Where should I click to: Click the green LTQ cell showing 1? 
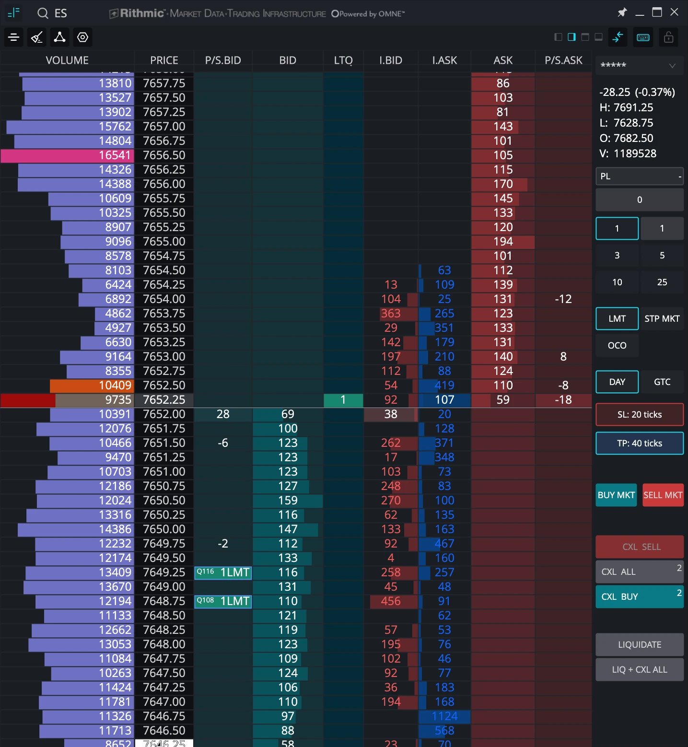[343, 400]
